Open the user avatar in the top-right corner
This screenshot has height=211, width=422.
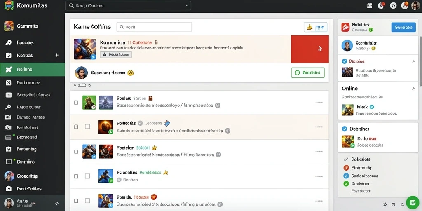coord(415,5)
